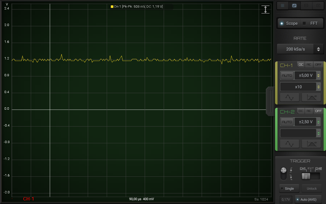
Task: Click CH-1 sine waveform icon
Action: (x=290, y=97)
